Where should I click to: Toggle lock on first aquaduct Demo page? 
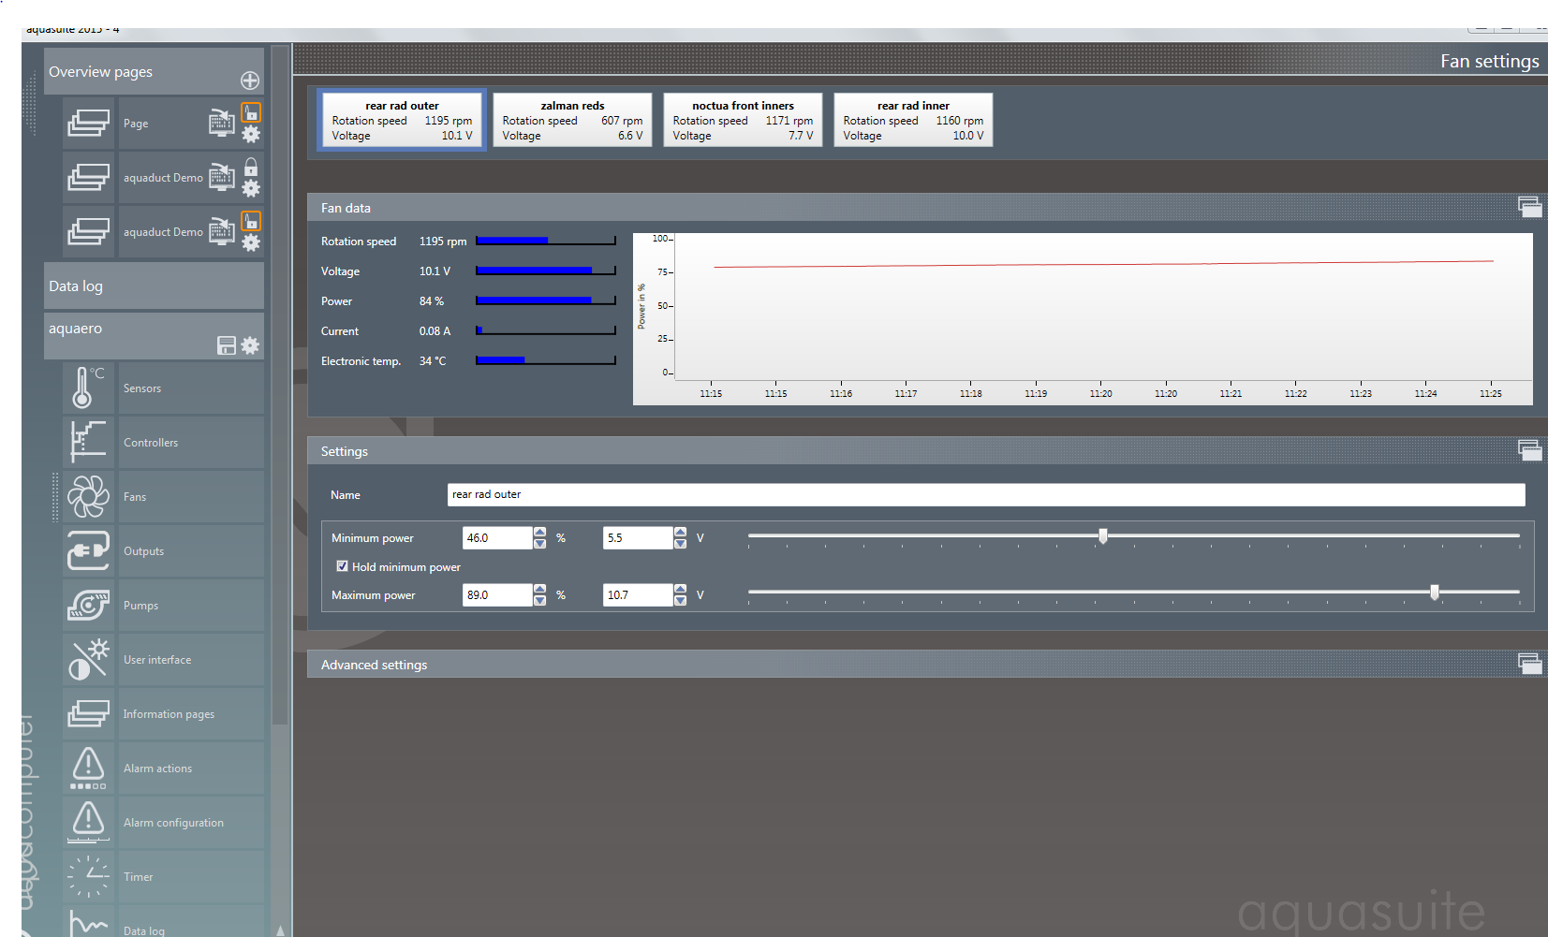point(251,168)
